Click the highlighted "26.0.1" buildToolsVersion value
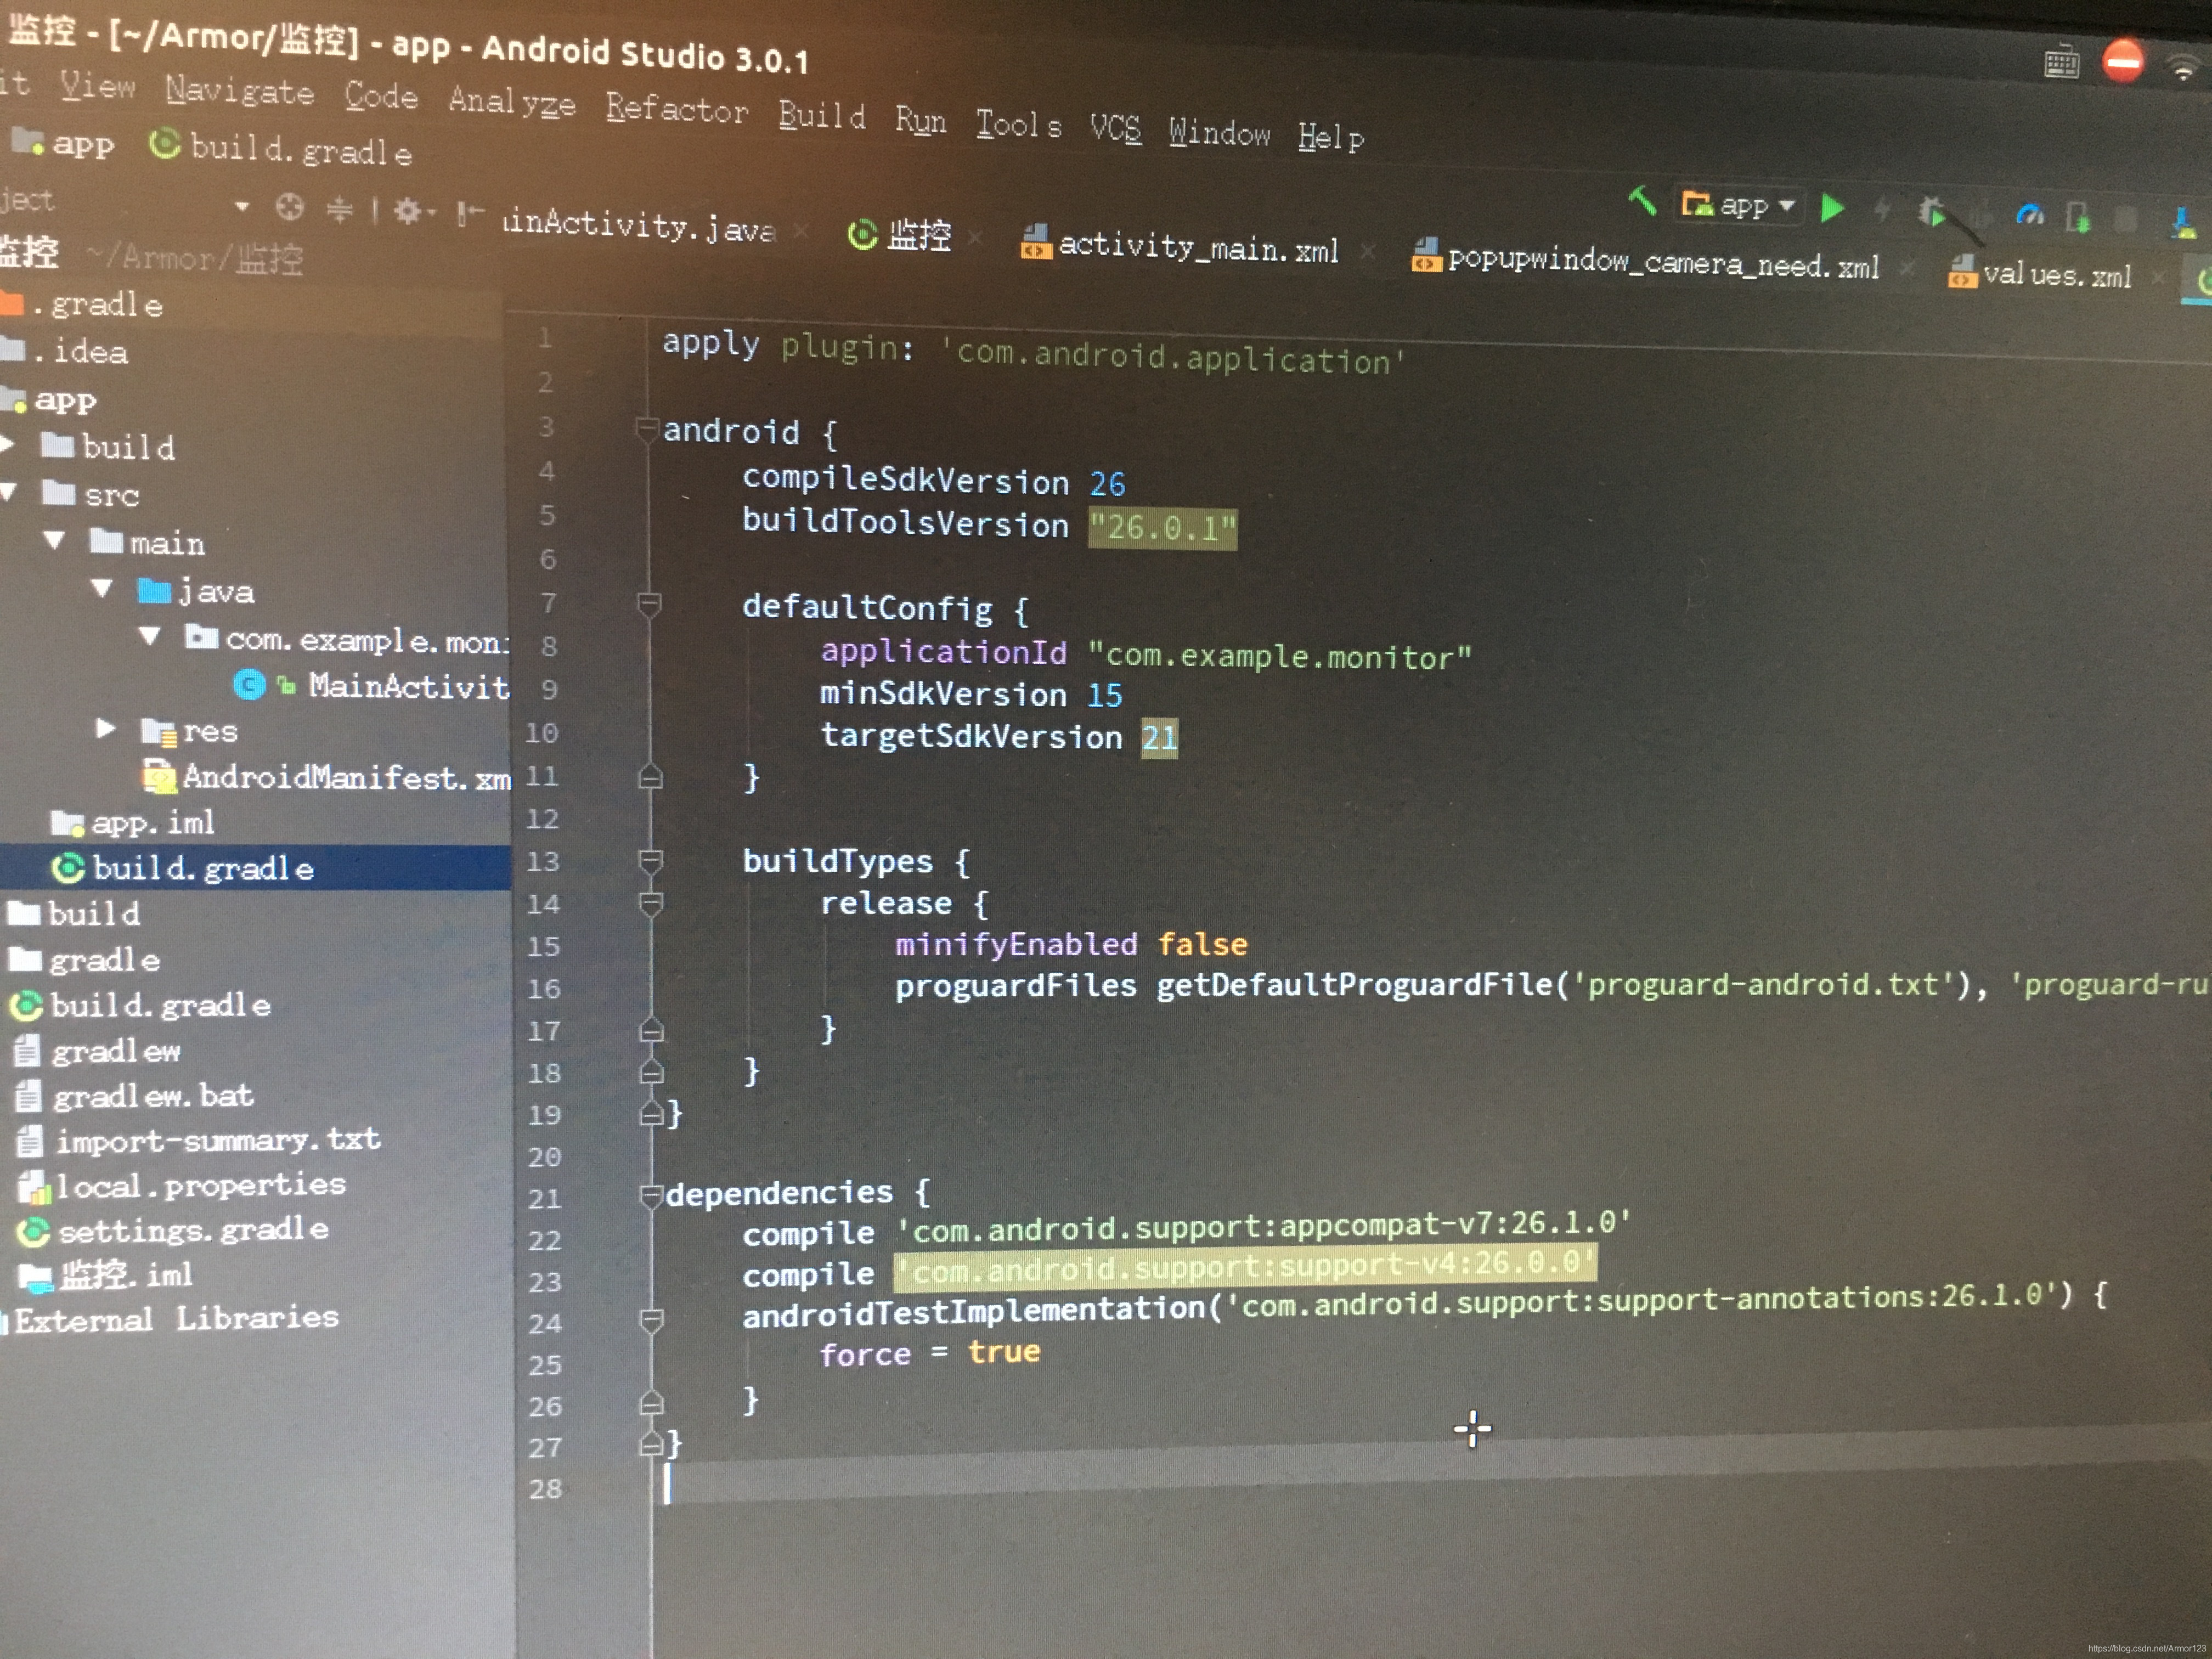The height and width of the screenshot is (1659, 2212). tap(1162, 527)
